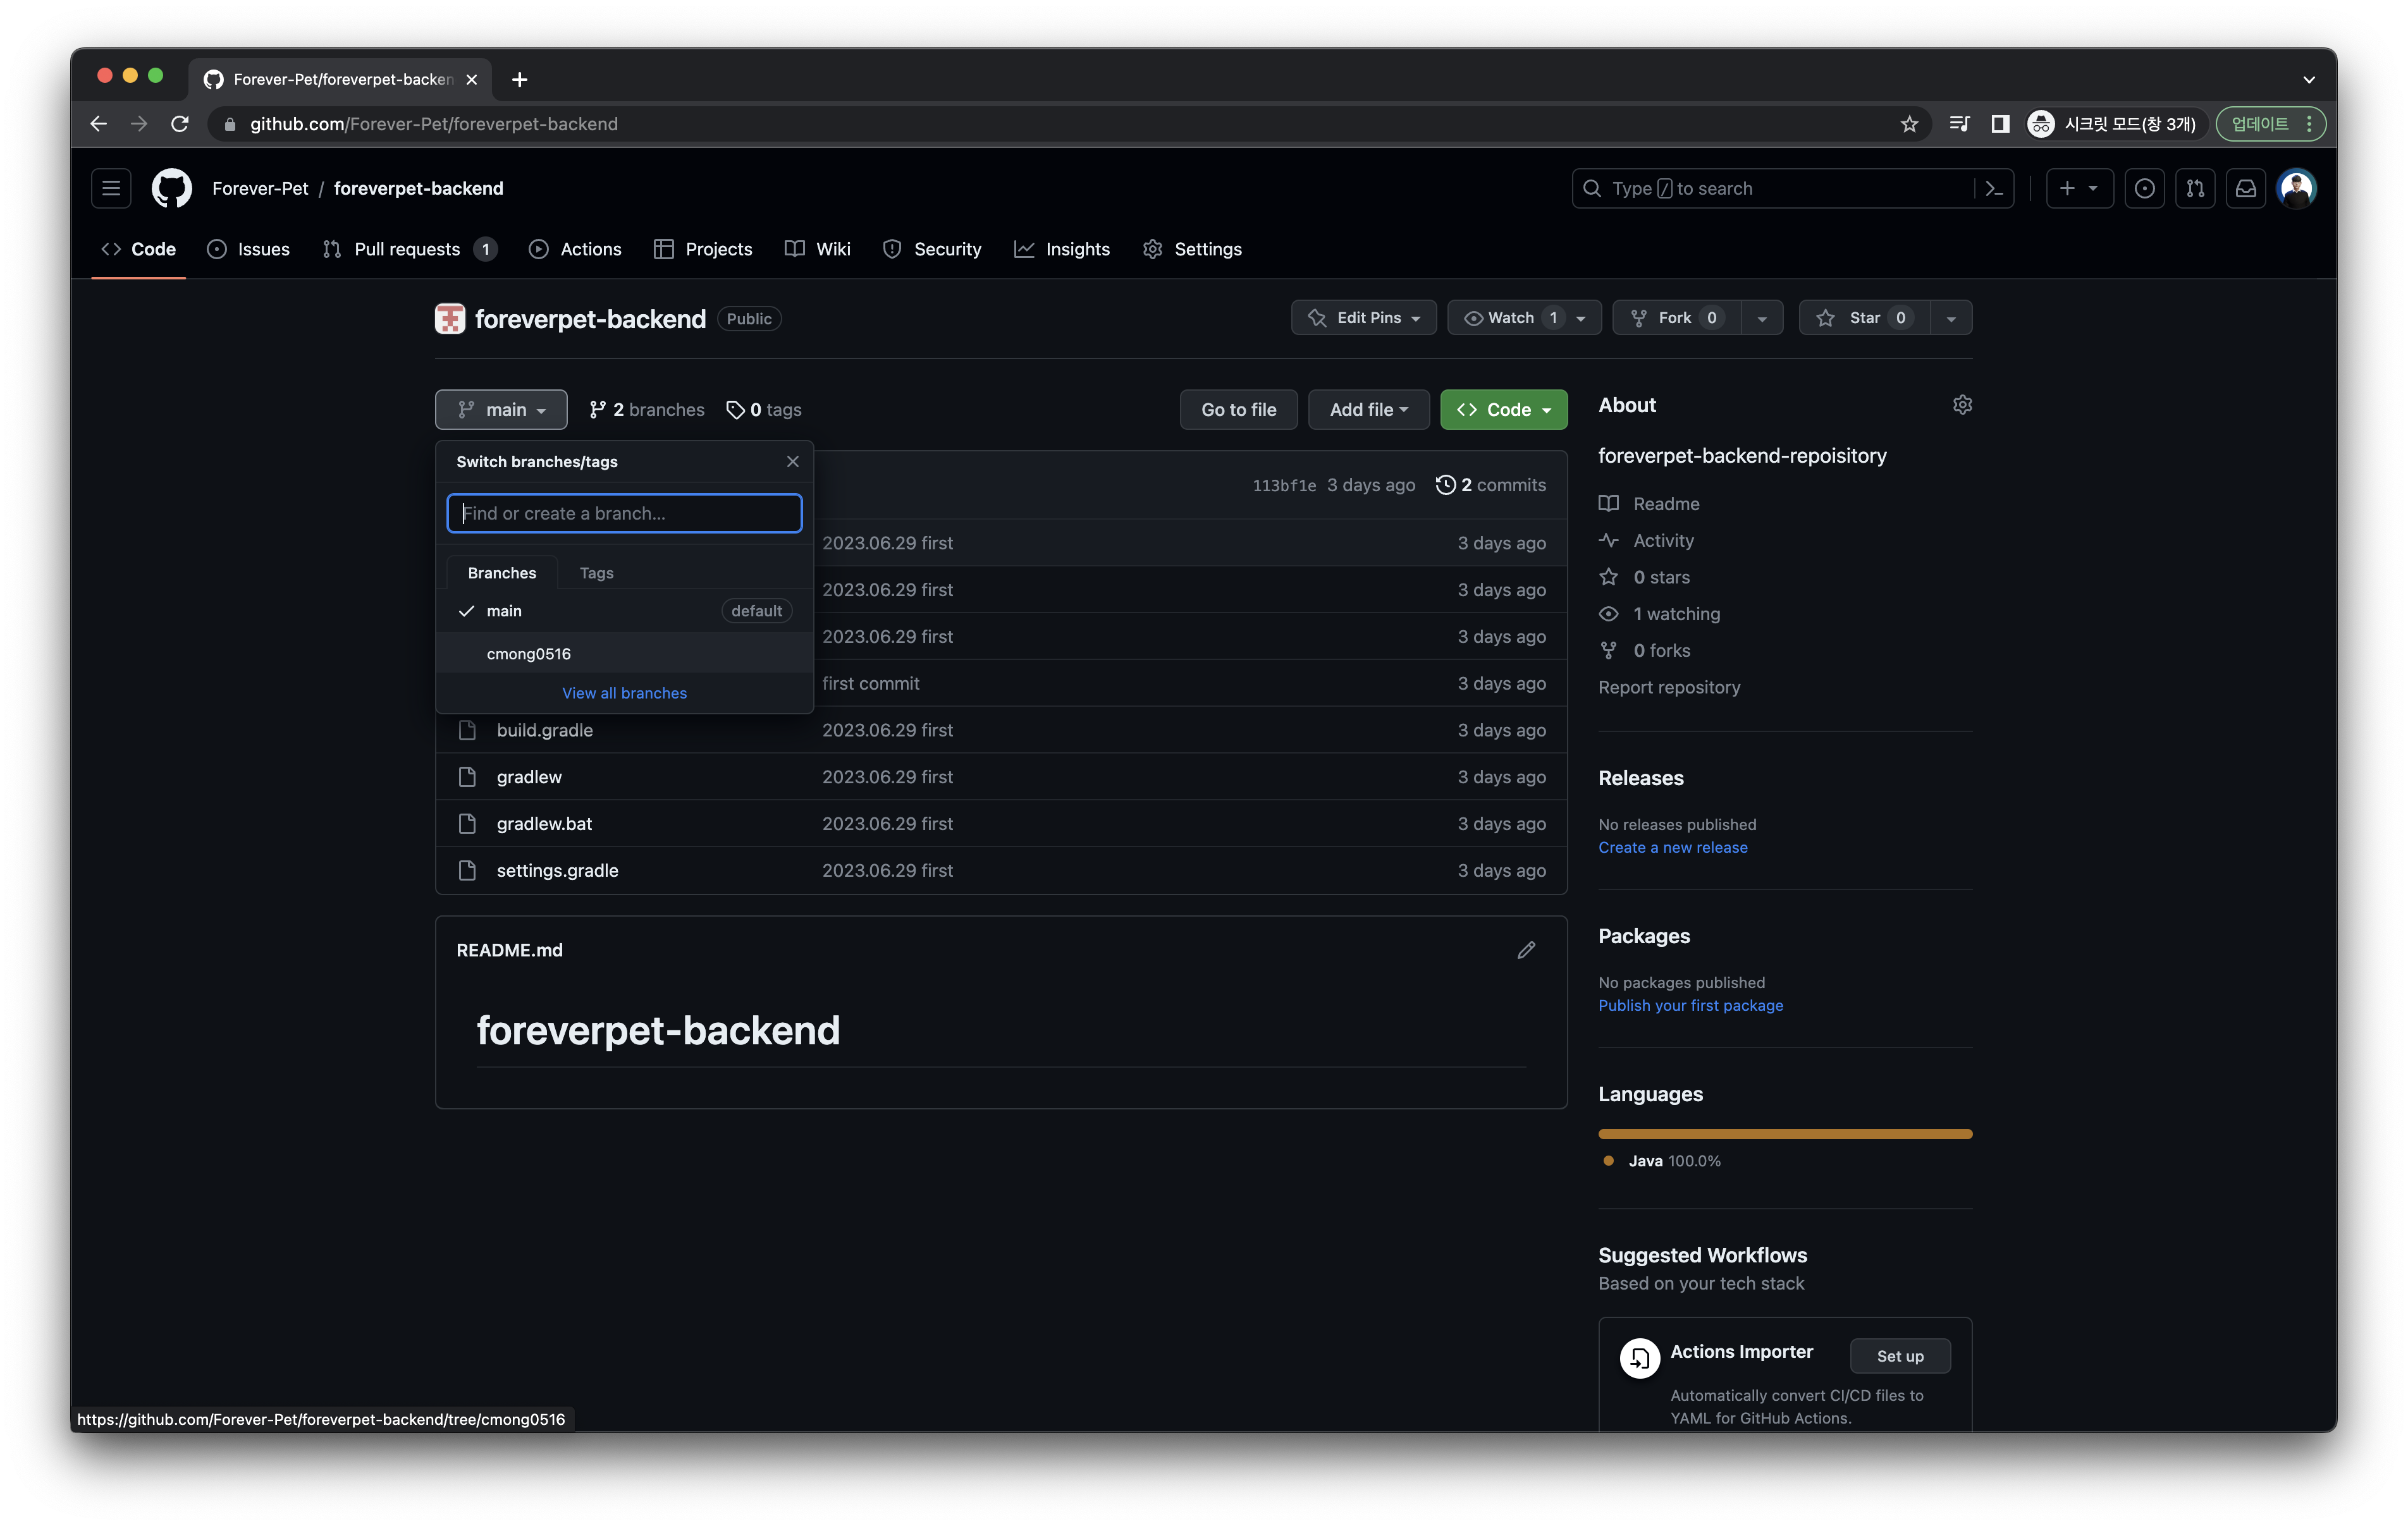2408x1526 pixels.
Task: Expand the main branch selector
Action: (x=501, y=410)
